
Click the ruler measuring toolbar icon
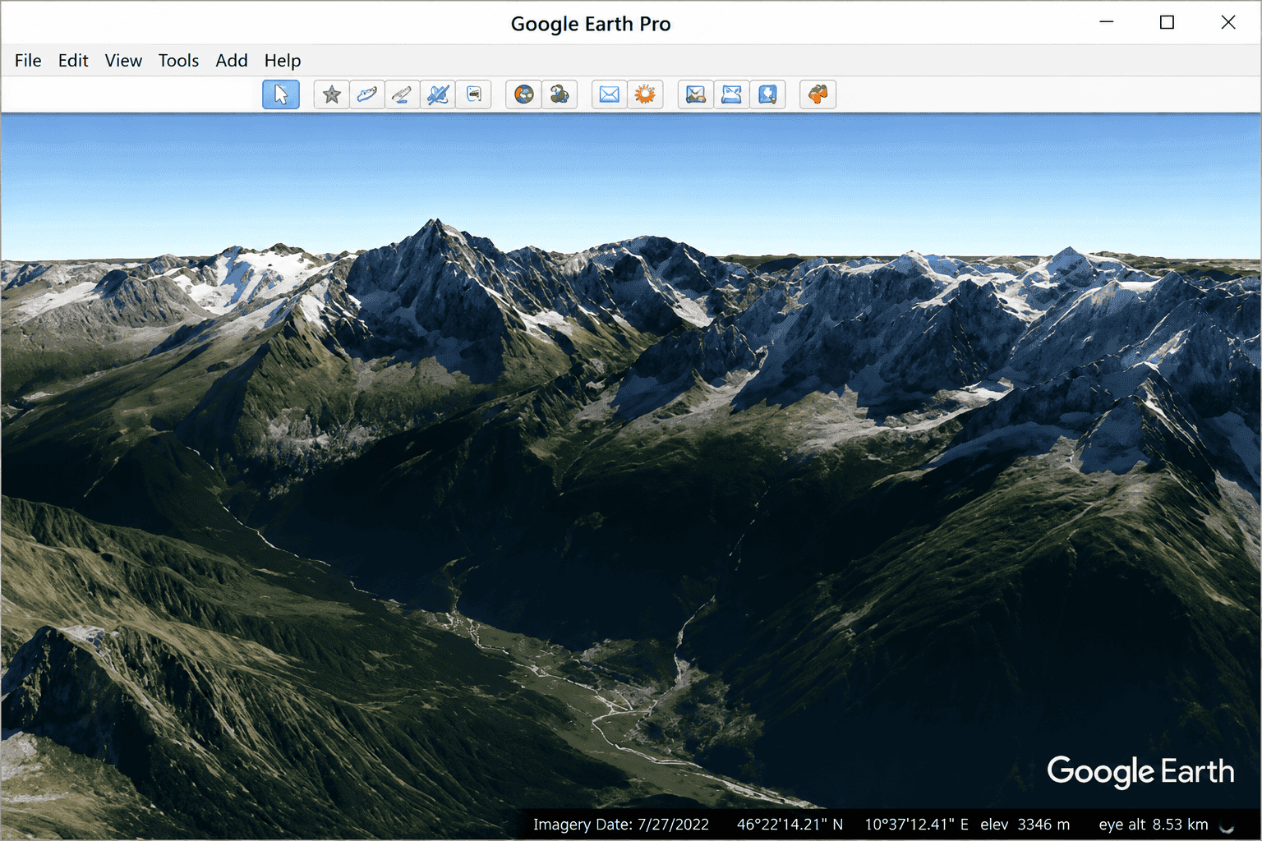[x=403, y=94]
